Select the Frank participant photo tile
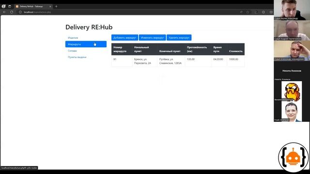Screen dimensions: 310x174 [292, 112]
